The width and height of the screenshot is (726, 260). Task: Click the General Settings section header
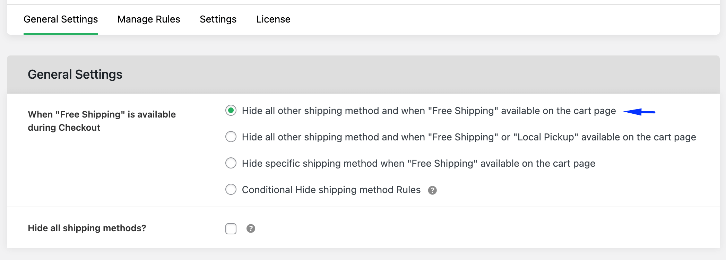pos(75,74)
